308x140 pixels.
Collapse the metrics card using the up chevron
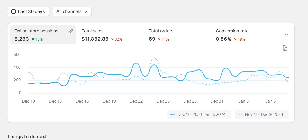coord(286,35)
